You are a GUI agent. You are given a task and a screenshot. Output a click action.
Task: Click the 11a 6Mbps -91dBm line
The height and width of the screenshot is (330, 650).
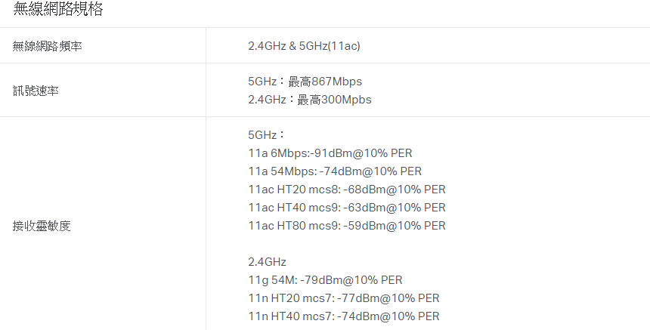[x=330, y=153]
